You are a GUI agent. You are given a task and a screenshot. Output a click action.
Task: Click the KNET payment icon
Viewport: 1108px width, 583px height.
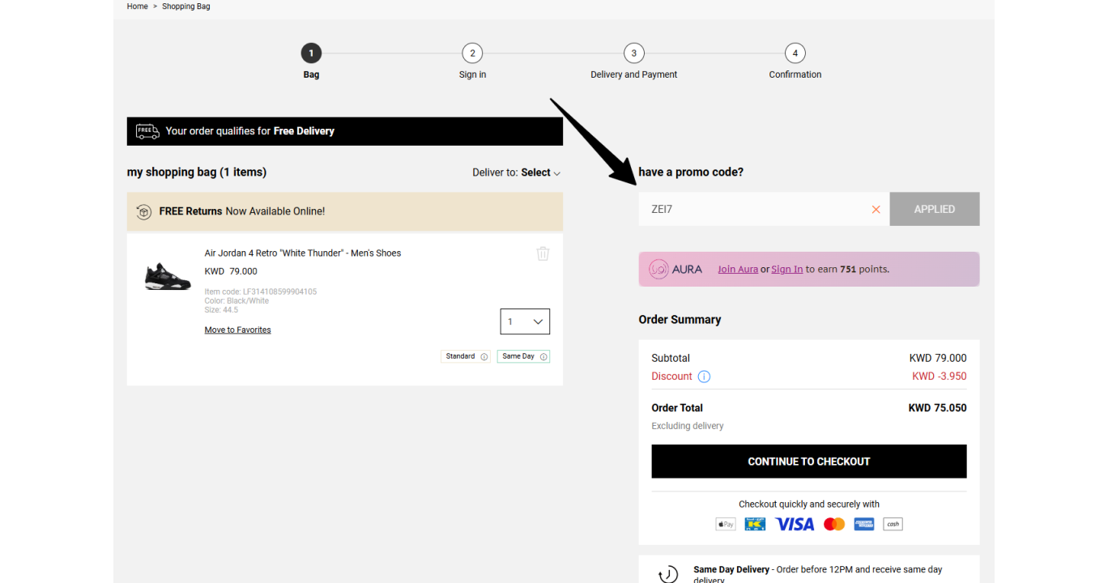(755, 525)
